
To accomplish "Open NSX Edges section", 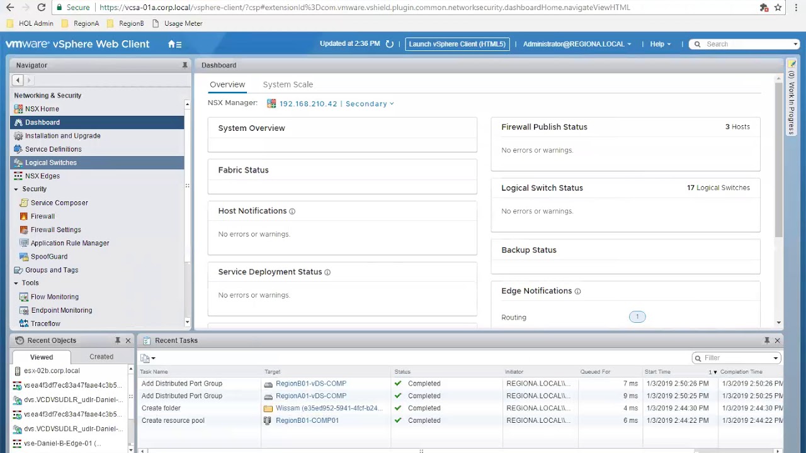I will (x=42, y=176).
